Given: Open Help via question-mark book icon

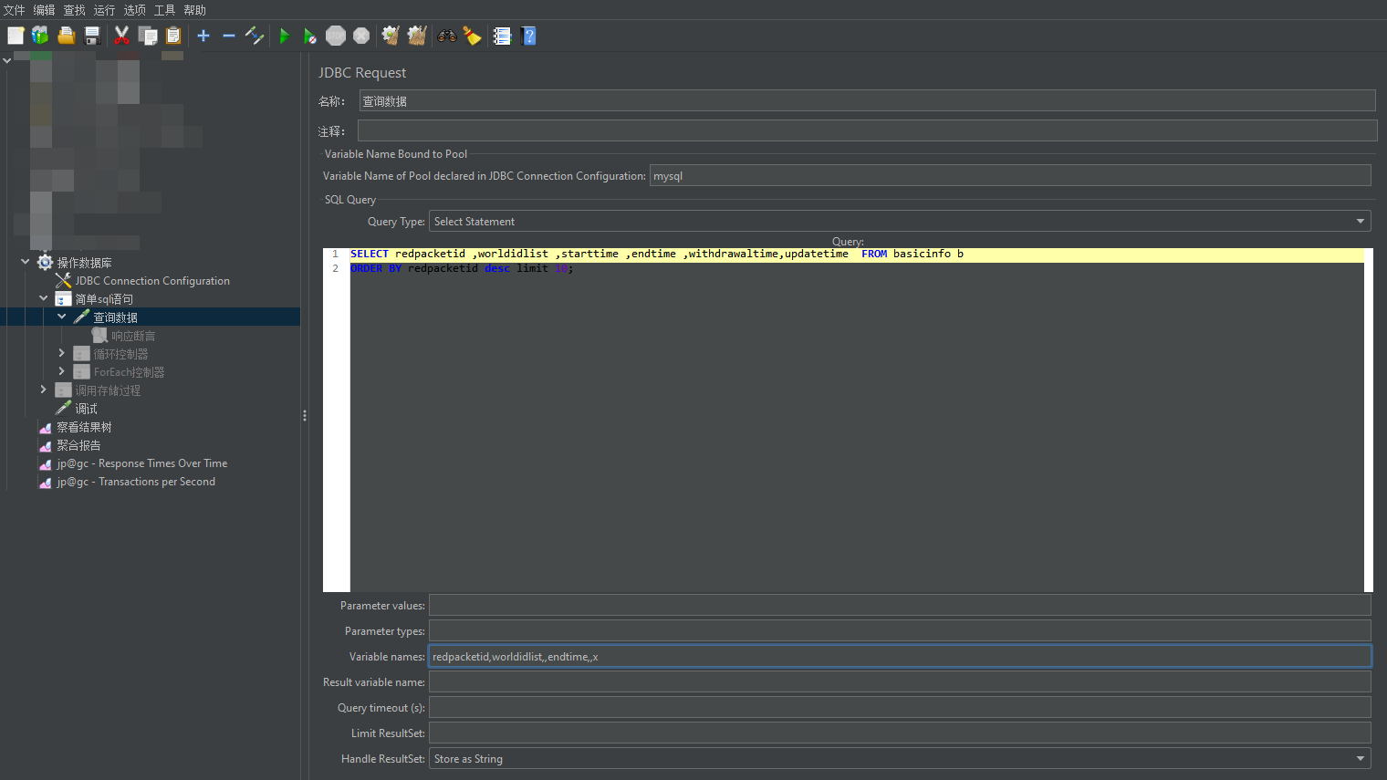Looking at the screenshot, I should (x=528, y=36).
